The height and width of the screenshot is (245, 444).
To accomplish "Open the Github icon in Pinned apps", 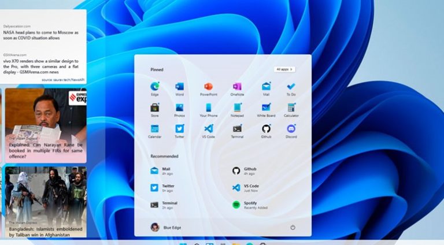I will click(x=266, y=131).
